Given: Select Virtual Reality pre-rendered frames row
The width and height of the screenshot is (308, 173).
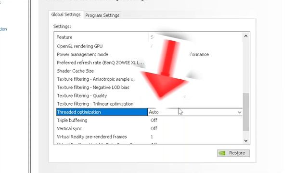Looking at the screenshot, I should pyautogui.click(x=149, y=137).
